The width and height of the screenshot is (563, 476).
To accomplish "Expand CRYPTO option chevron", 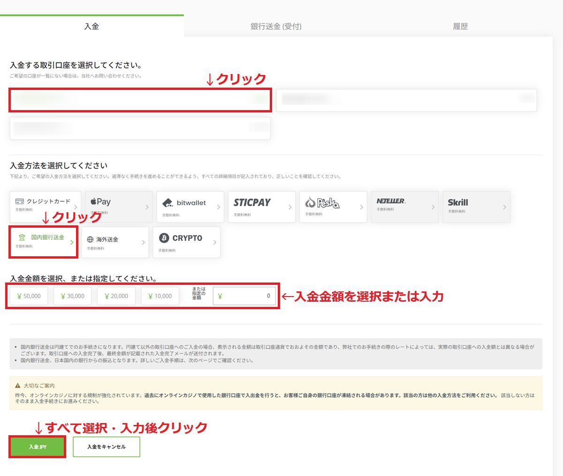I will tap(214, 242).
